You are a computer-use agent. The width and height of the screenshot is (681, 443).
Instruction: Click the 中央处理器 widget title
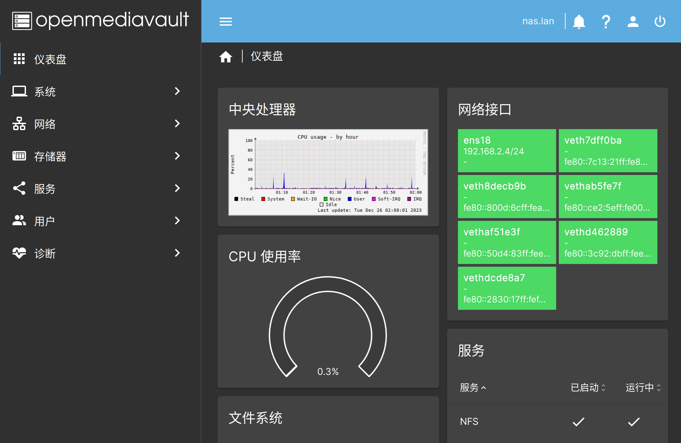click(262, 110)
